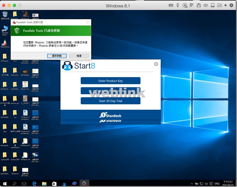This screenshot has height=187, width=237.
Task: Select the 20150123 folder on desktop
Action: coord(5,86)
